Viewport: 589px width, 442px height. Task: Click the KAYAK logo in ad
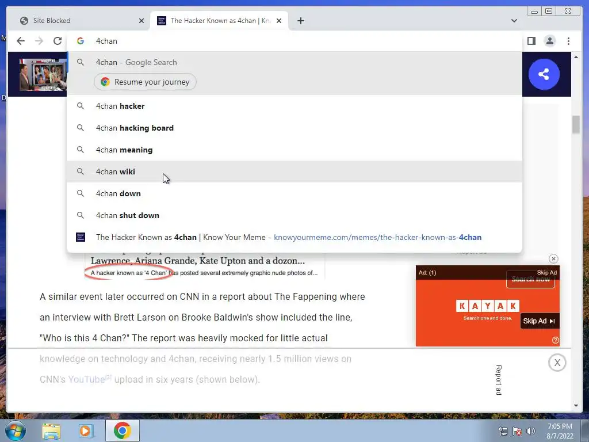[488, 306]
